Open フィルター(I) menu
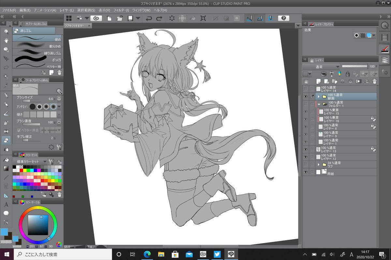The height and width of the screenshot is (260, 391). coord(121,10)
